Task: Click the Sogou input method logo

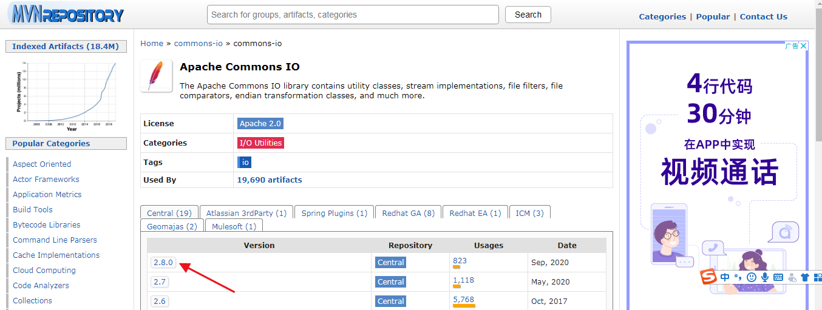Action: (x=708, y=277)
